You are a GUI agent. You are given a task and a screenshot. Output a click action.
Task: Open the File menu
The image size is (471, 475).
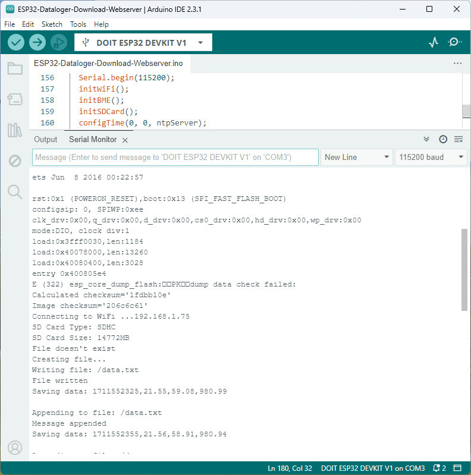tap(10, 24)
